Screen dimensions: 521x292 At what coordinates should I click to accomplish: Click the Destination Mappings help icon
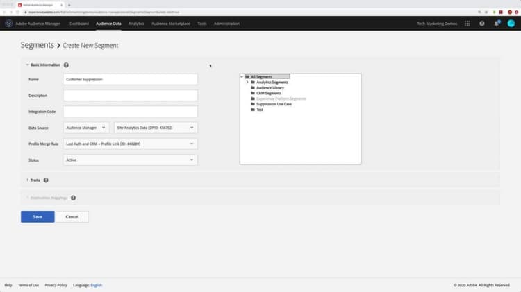coord(74,198)
